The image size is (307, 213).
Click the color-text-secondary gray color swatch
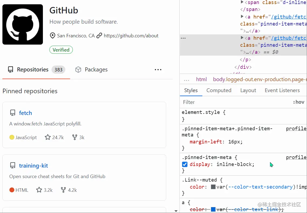[x=213, y=187]
